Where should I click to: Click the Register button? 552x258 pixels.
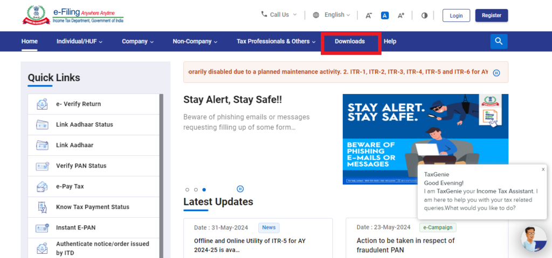pos(492,16)
